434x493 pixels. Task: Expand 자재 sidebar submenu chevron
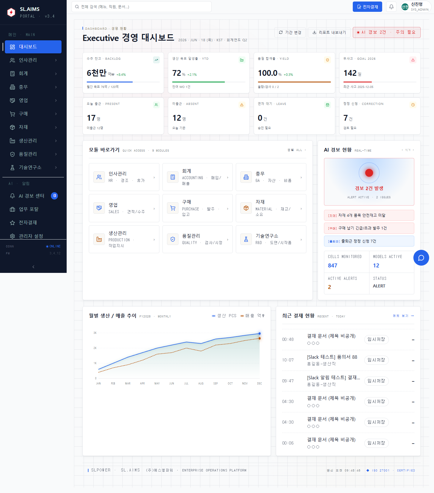click(56, 127)
